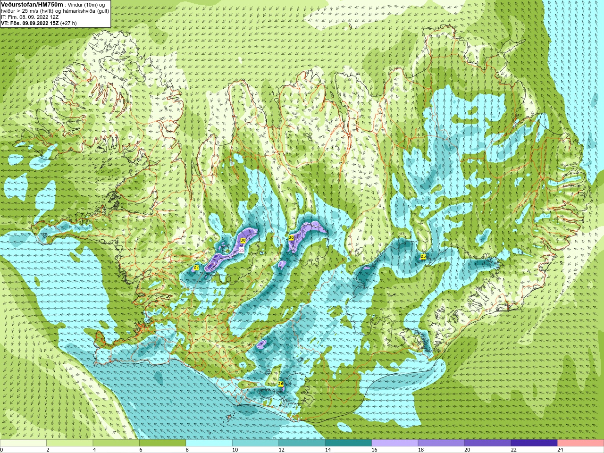This screenshot has height=453, width=604.
Task: Select the pink above-24 m/s scale swatch
Action: click(581, 443)
